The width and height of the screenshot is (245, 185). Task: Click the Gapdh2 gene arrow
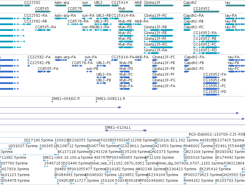click(x=187, y=5)
